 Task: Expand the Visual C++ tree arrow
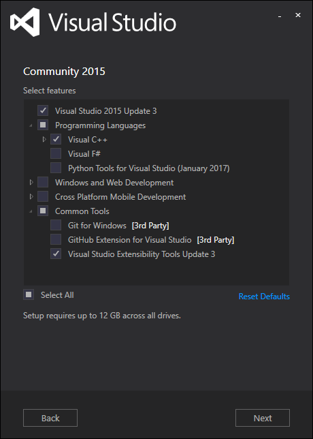click(44, 139)
